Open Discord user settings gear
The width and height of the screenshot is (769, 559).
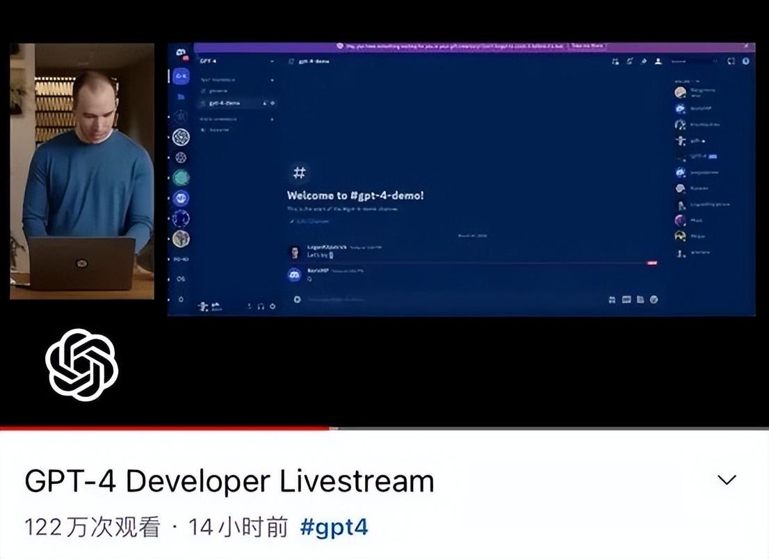[x=273, y=306]
